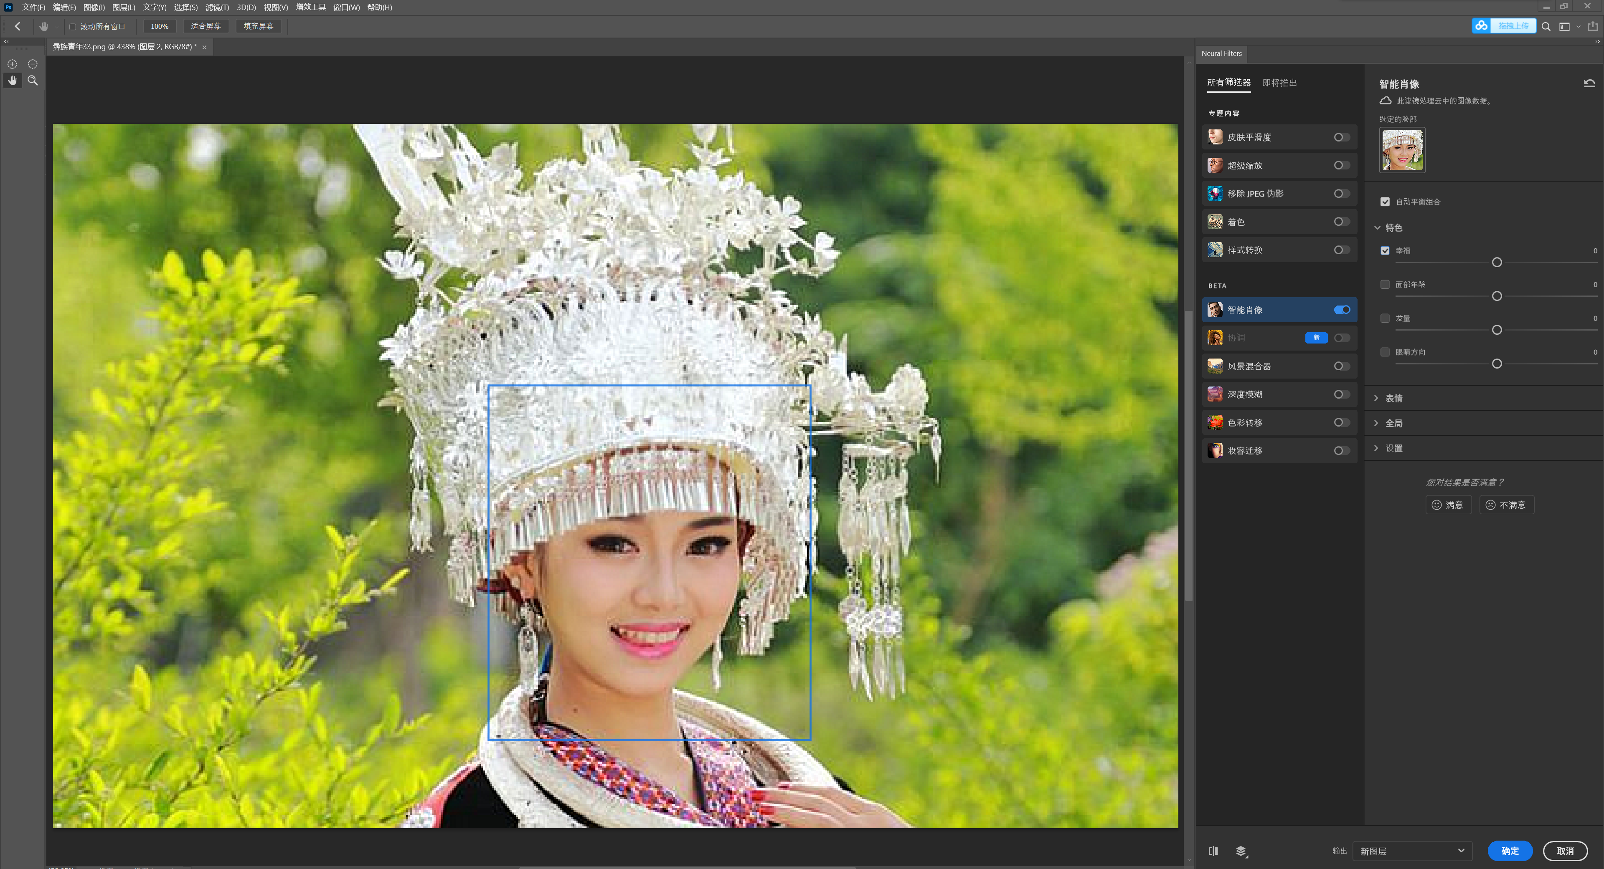Select the subtract-from-selection tool icon
Image resolution: width=1604 pixels, height=869 pixels.
click(x=33, y=64)
